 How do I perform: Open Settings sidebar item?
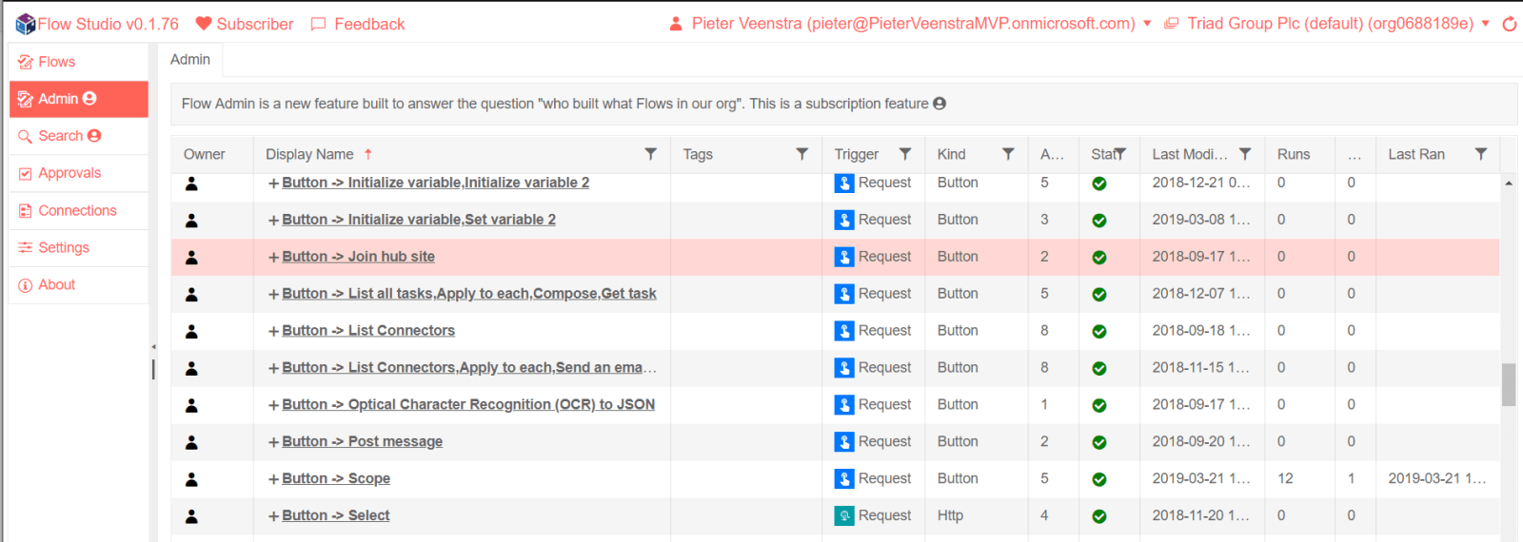point(78,247)
